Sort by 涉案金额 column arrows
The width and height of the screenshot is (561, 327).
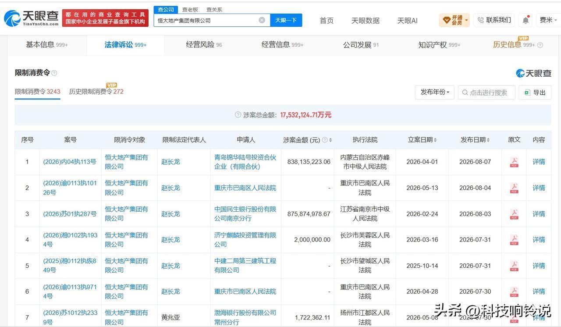[330, 140]
